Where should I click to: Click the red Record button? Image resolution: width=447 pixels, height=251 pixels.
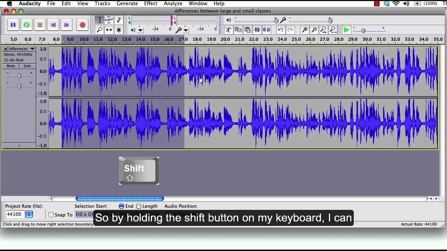tap(82, 25)
